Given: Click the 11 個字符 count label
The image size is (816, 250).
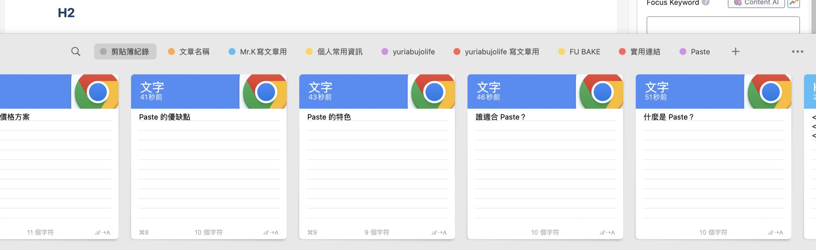Looking at the screenshot, I should click(x=40, y=232).
